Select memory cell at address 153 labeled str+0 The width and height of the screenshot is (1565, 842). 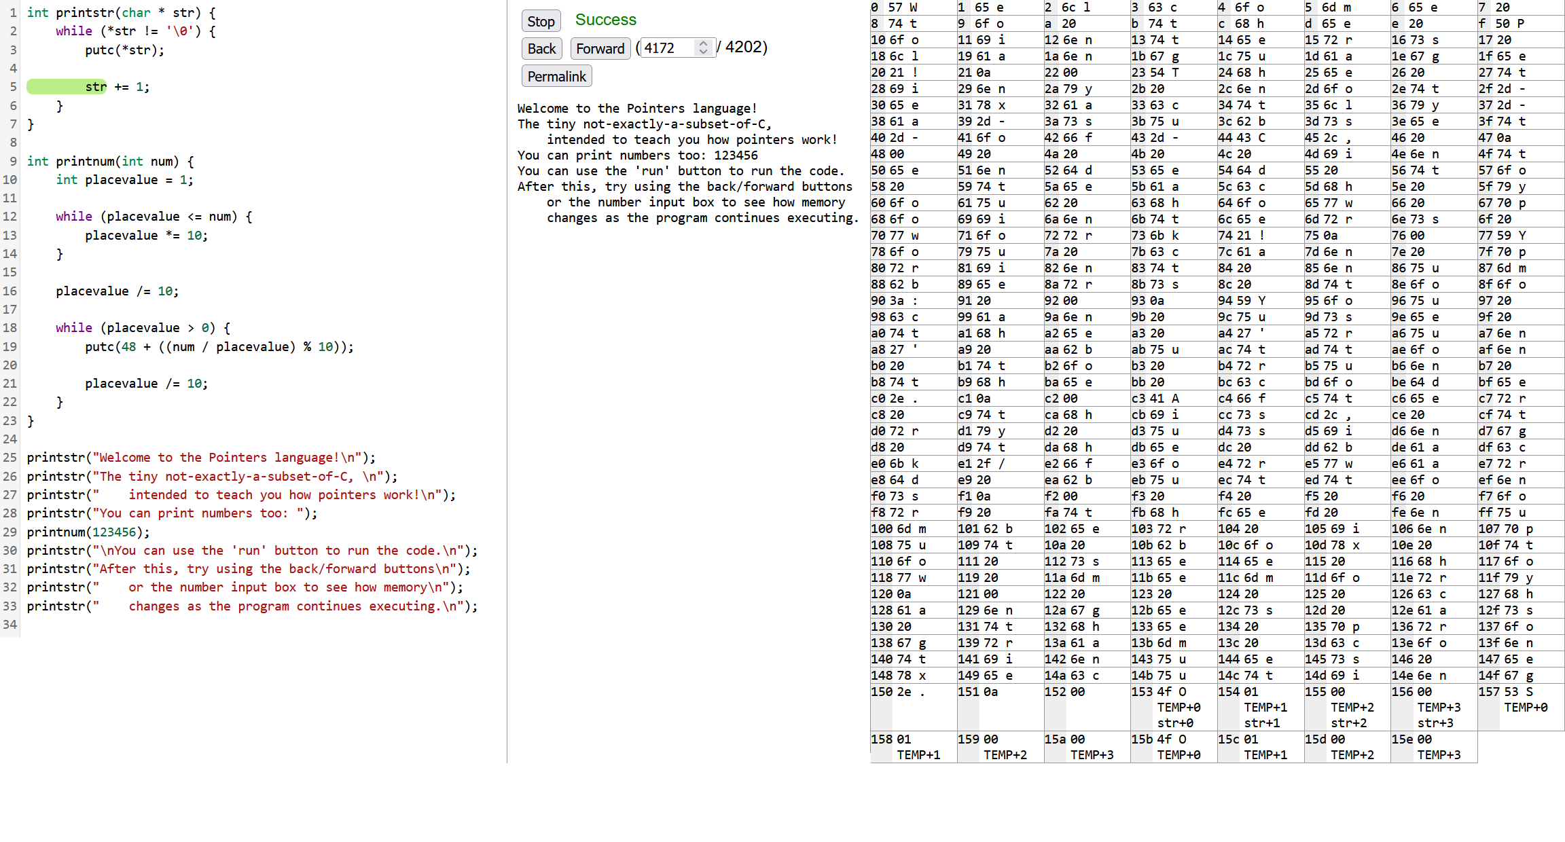coord(1173,706)
